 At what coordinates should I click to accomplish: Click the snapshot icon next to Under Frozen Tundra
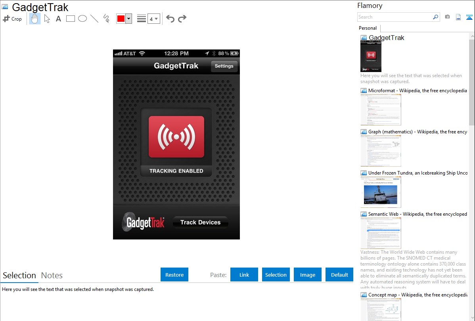[364, 173]
